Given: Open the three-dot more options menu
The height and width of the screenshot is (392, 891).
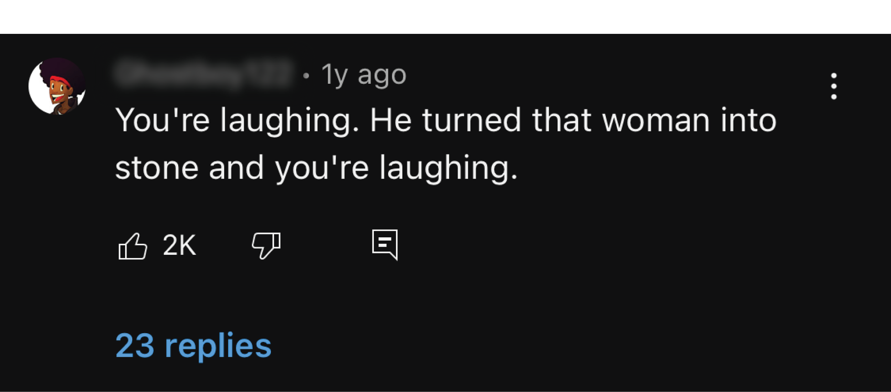Looking at the screenshot, I should pyautogui.click(x=834, y=86).
